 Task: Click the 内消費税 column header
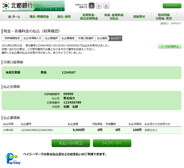111,124
